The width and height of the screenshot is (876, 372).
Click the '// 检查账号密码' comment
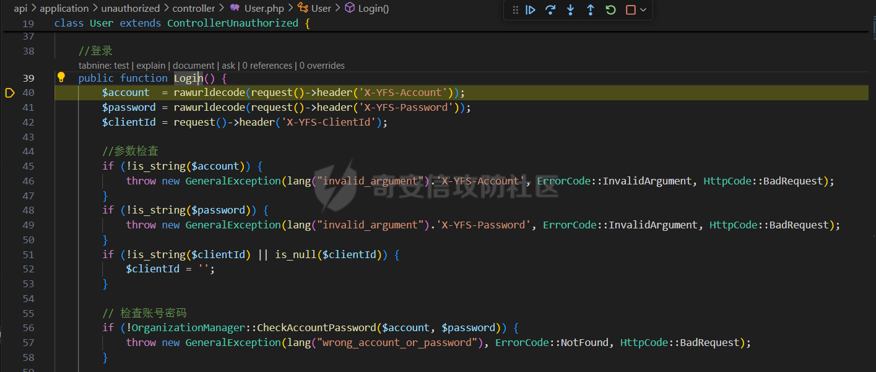[144, 313]
